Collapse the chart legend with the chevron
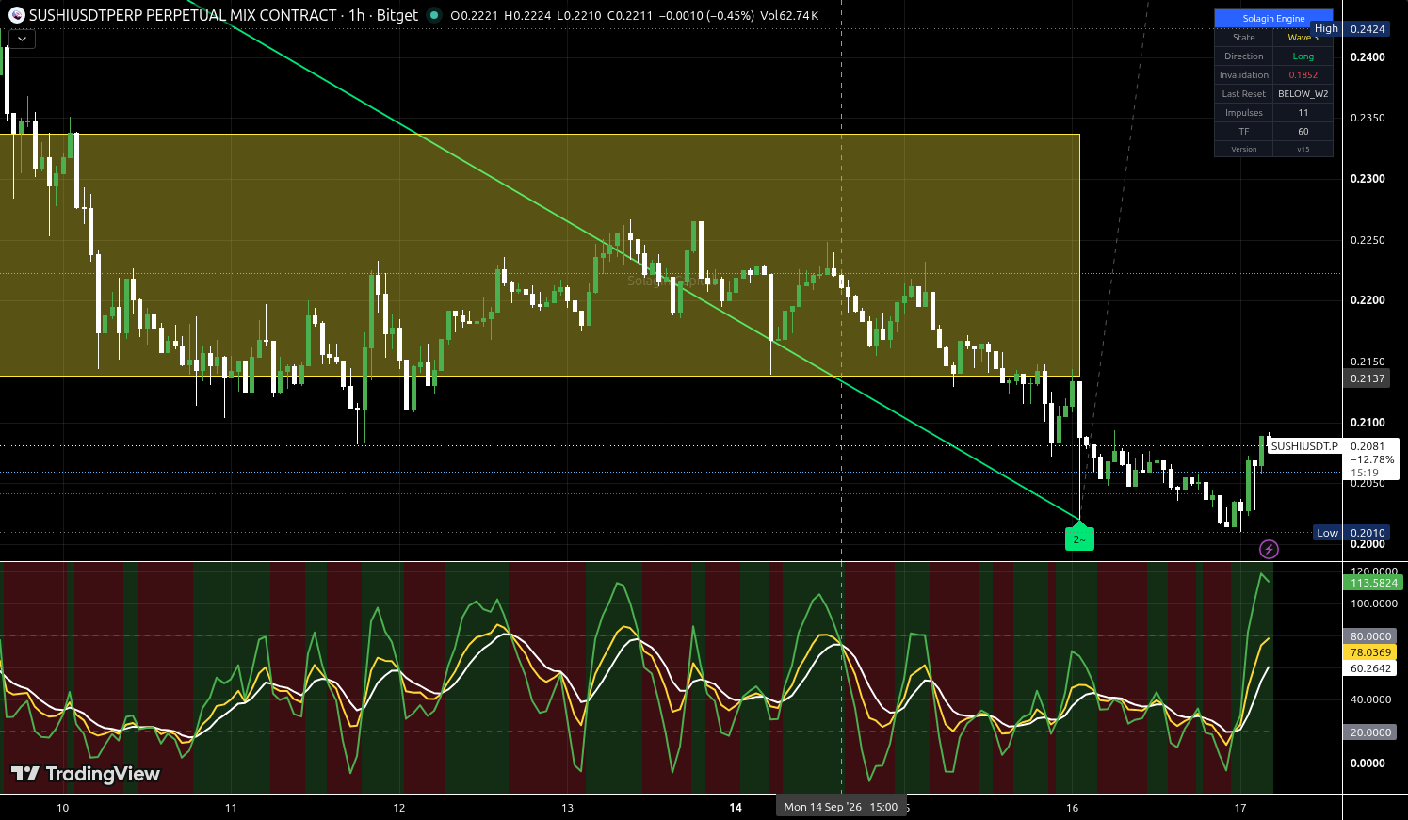 (x=21, y=39)
